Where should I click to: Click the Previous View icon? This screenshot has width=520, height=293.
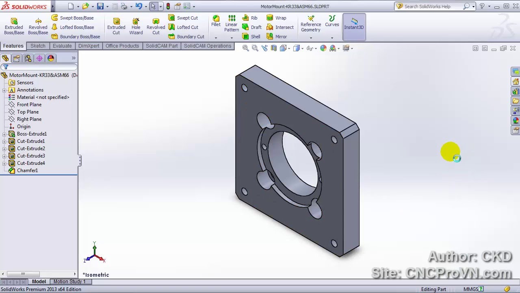pos(264,48)
